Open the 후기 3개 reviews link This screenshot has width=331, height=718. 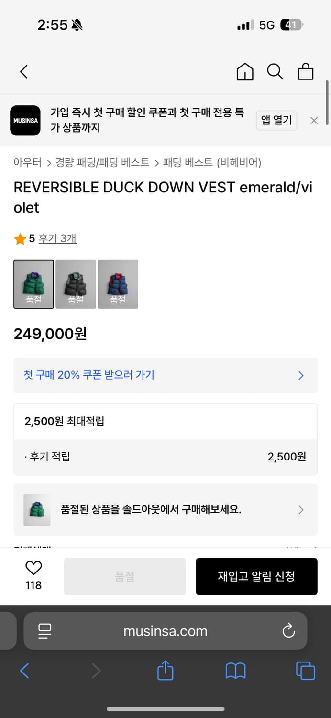coord(57,238)
